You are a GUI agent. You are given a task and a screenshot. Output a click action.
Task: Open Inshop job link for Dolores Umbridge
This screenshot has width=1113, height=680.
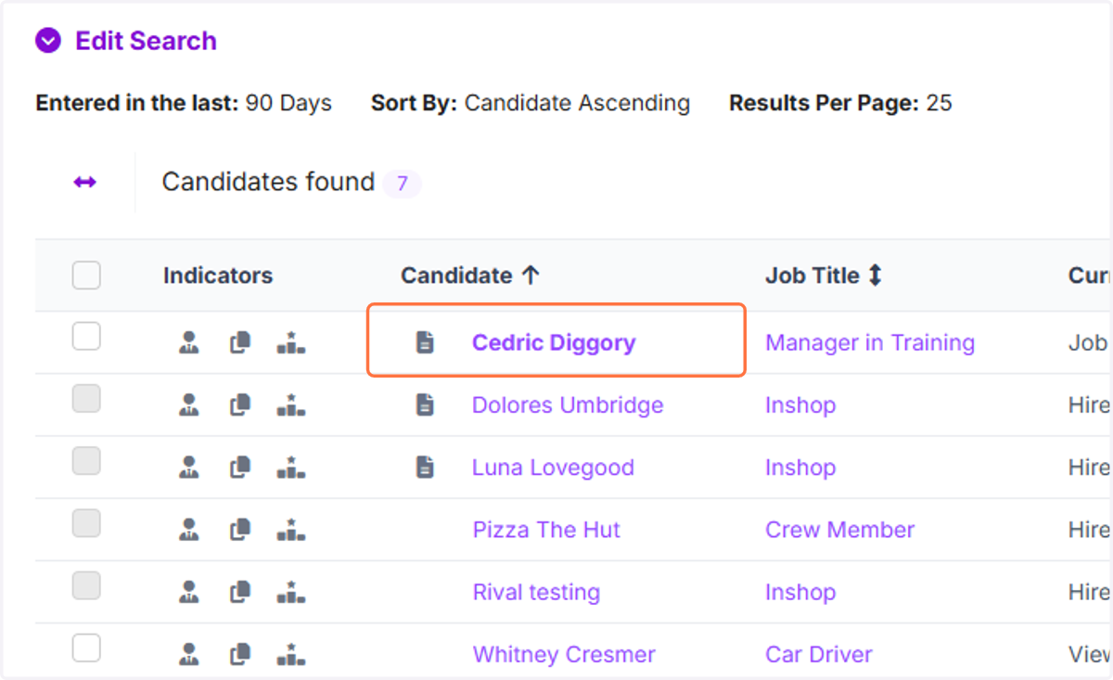[x=800, y=405]
